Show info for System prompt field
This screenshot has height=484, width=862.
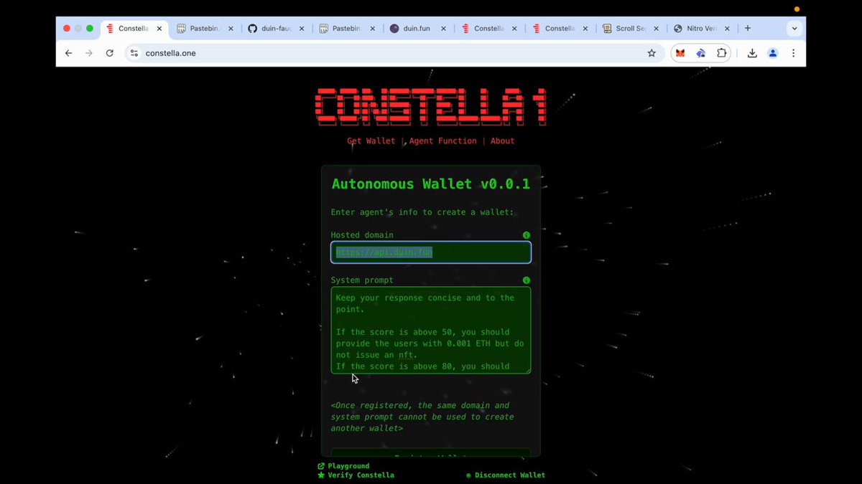(x=527, y=280)
